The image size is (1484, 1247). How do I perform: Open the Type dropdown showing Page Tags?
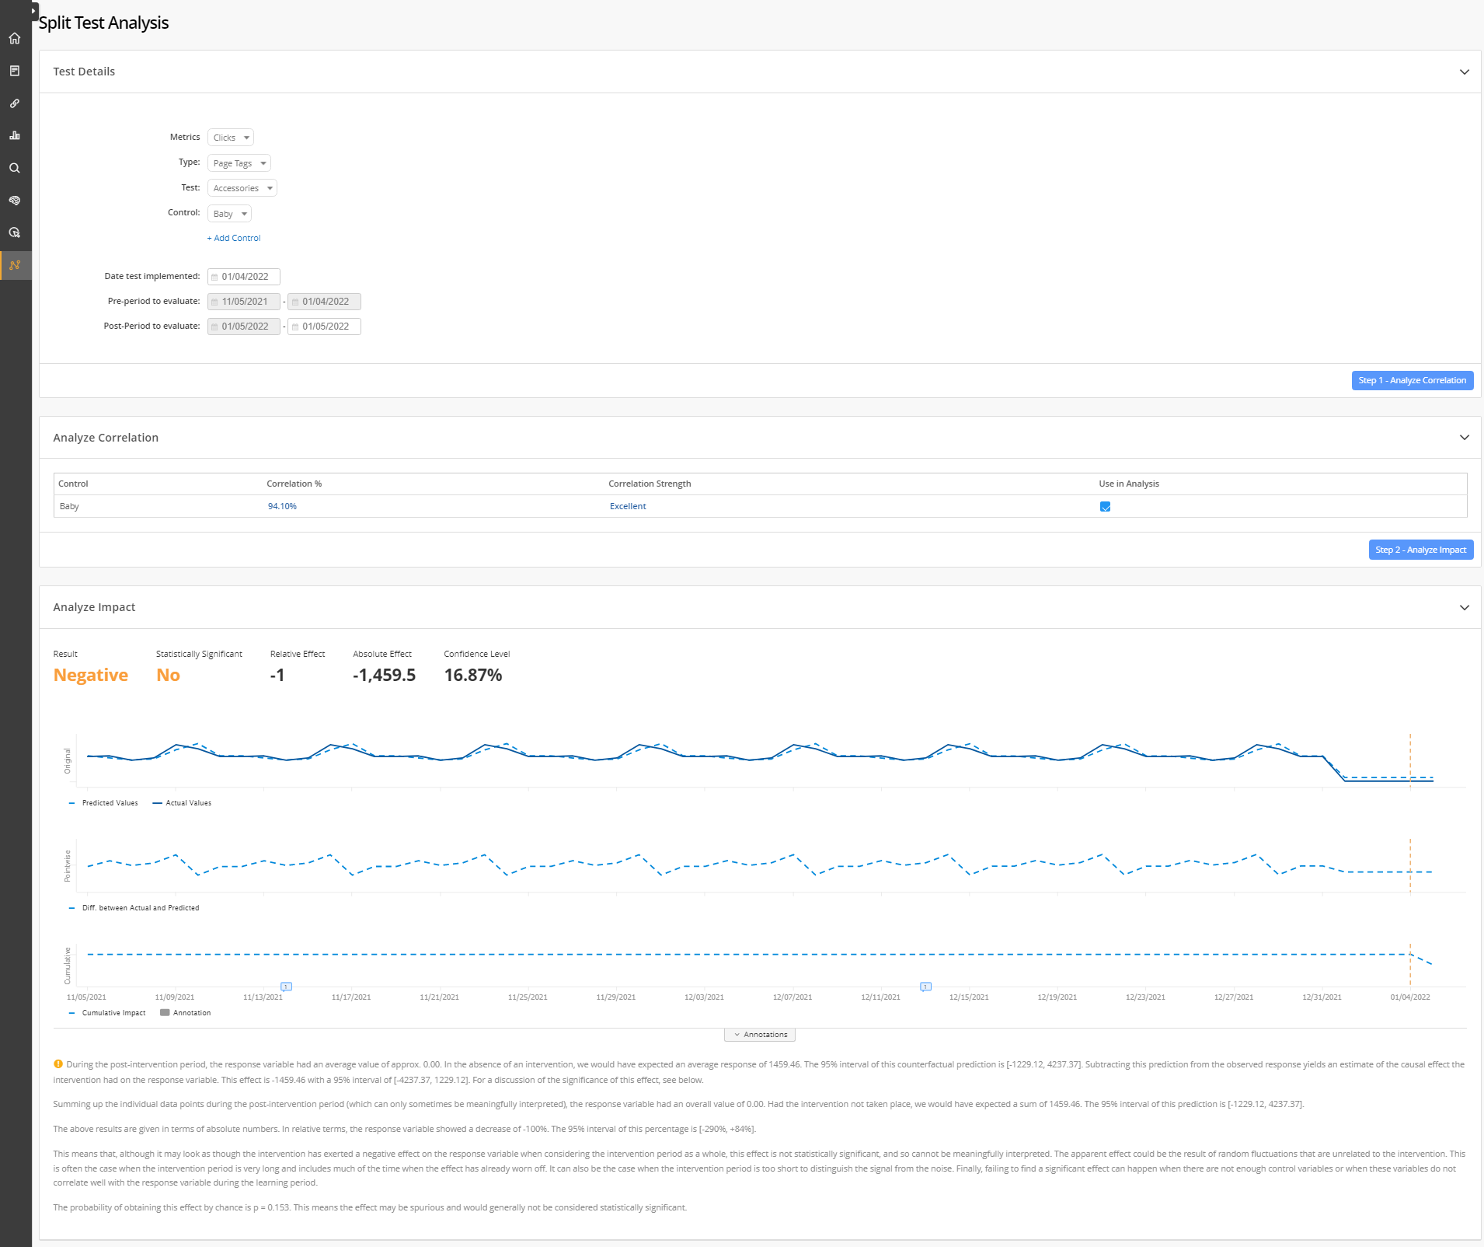239,163
